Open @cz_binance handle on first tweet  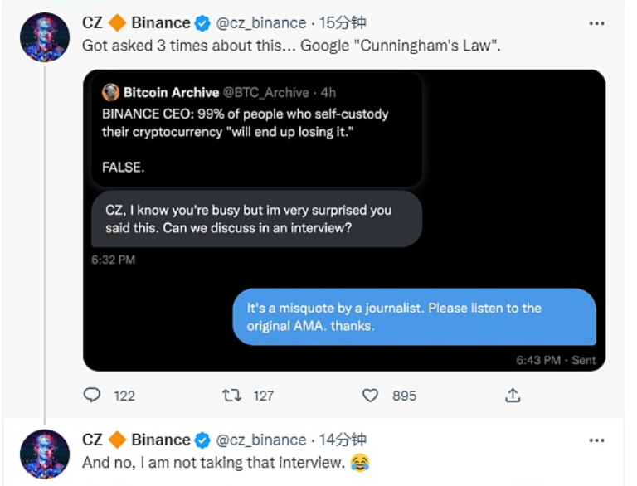tap(261, 23)
